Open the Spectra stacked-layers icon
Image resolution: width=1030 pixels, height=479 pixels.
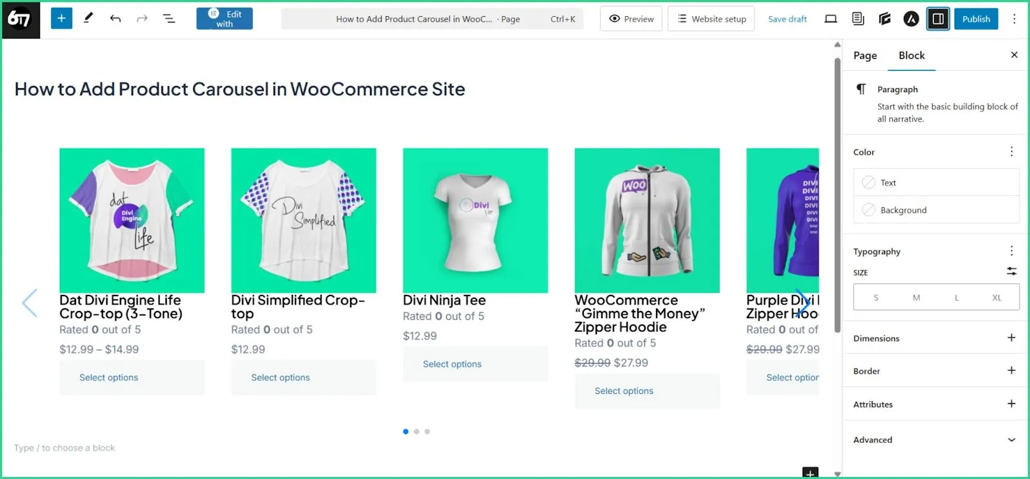[885, 19]
